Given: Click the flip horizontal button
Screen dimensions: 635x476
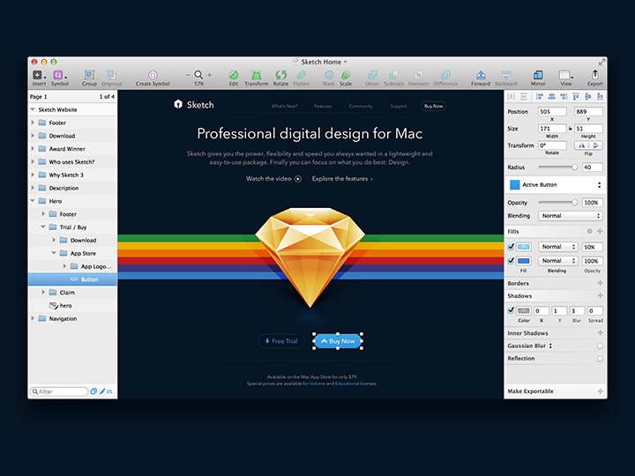Looking at the screenshot, I should pos(581,145).
